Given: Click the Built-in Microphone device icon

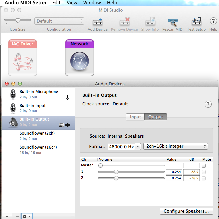Looking at the screenshot, I should pos(13,95).
